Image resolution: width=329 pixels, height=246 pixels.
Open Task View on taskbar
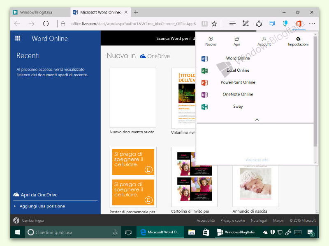(x=128, y=232)
